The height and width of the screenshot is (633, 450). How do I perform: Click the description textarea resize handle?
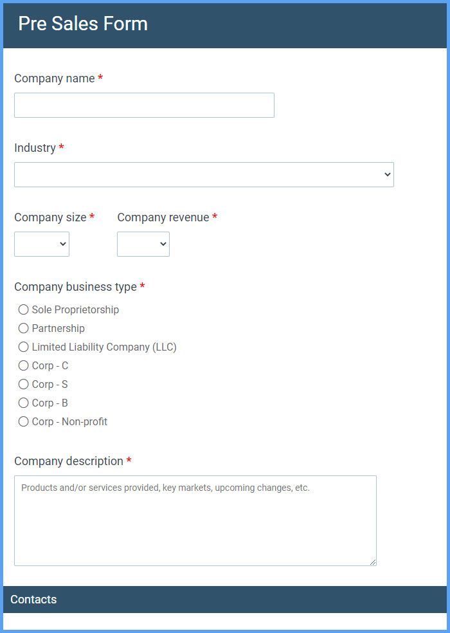[372, 562]
